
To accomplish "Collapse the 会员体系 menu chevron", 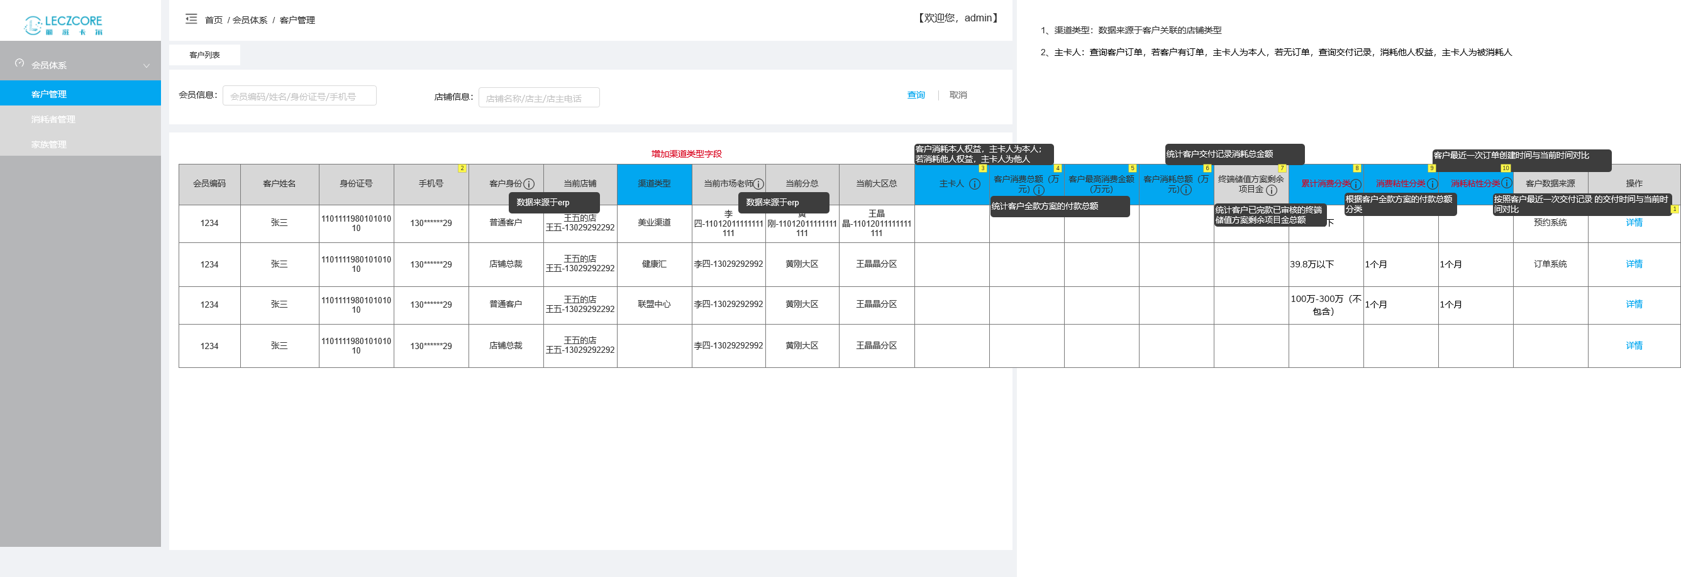I will [x=146, y=65].
